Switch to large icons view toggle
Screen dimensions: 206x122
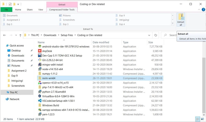click(202, 119)
